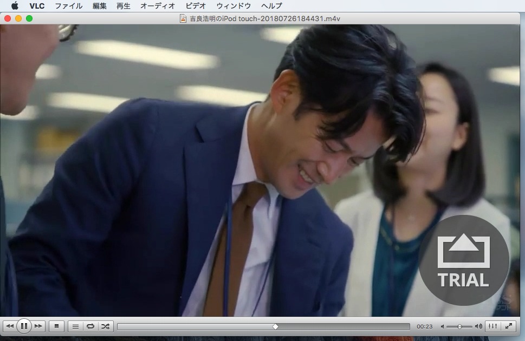Mute audio with the small speaker icon
Image resolution: width=525 pixels, height=341 pixels.
click(442, 326)
